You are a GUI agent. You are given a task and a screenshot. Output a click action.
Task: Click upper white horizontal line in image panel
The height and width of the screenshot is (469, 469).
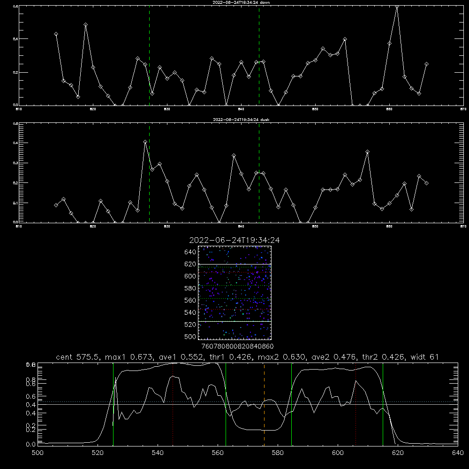(x=234, y=264)
